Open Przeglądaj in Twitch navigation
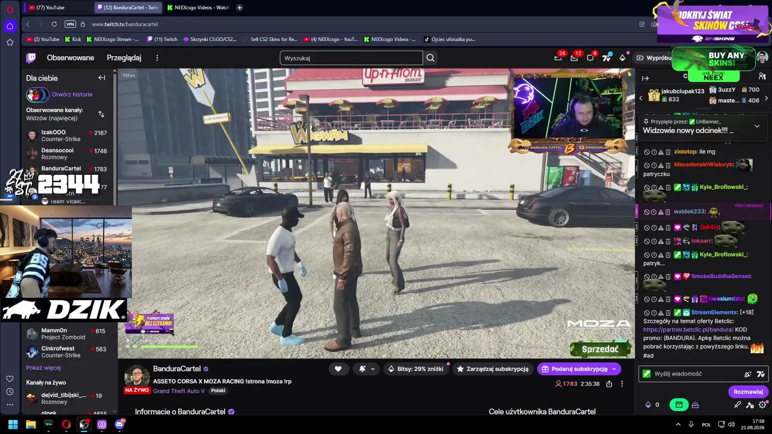Image resolution: width=772 pixels, height=434 pixels. [124, 58]
